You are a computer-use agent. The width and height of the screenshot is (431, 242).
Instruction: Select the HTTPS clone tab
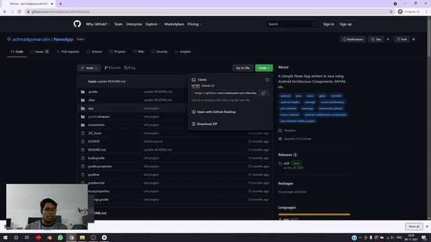(x=196, y=86)
